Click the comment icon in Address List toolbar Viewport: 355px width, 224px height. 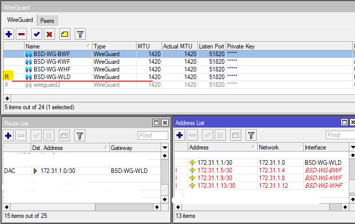click(236, 135)
